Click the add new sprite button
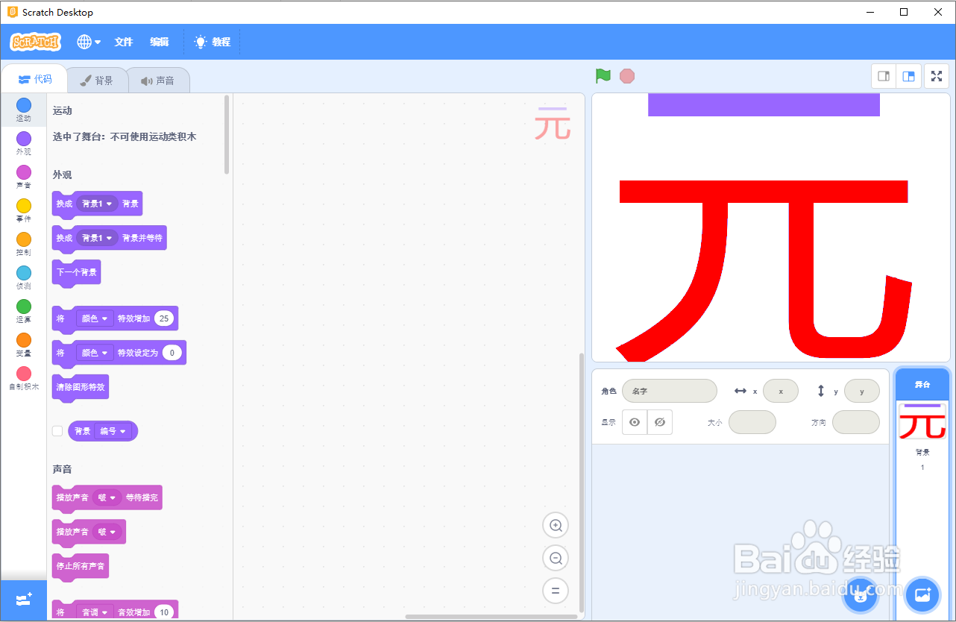Viewport: 956px width, 622px height. [x=860, y=595]
